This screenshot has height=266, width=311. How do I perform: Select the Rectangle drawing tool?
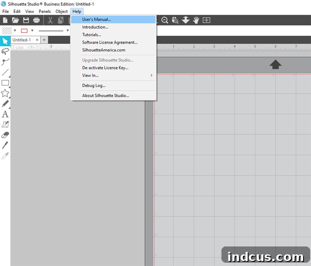[5, 83]
